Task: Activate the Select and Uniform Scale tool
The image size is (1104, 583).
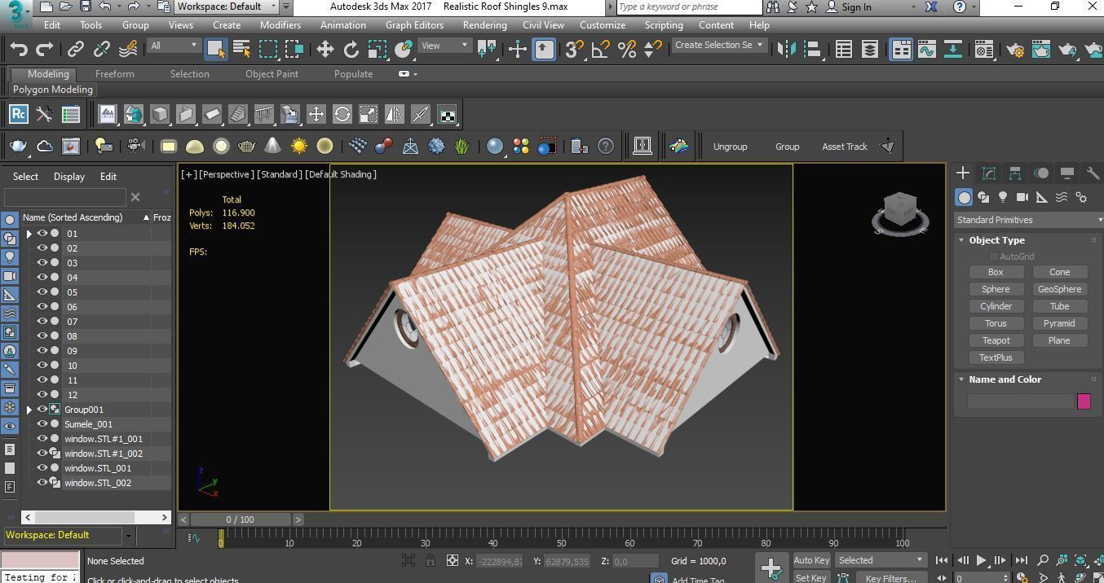Action: coord(377,49)
